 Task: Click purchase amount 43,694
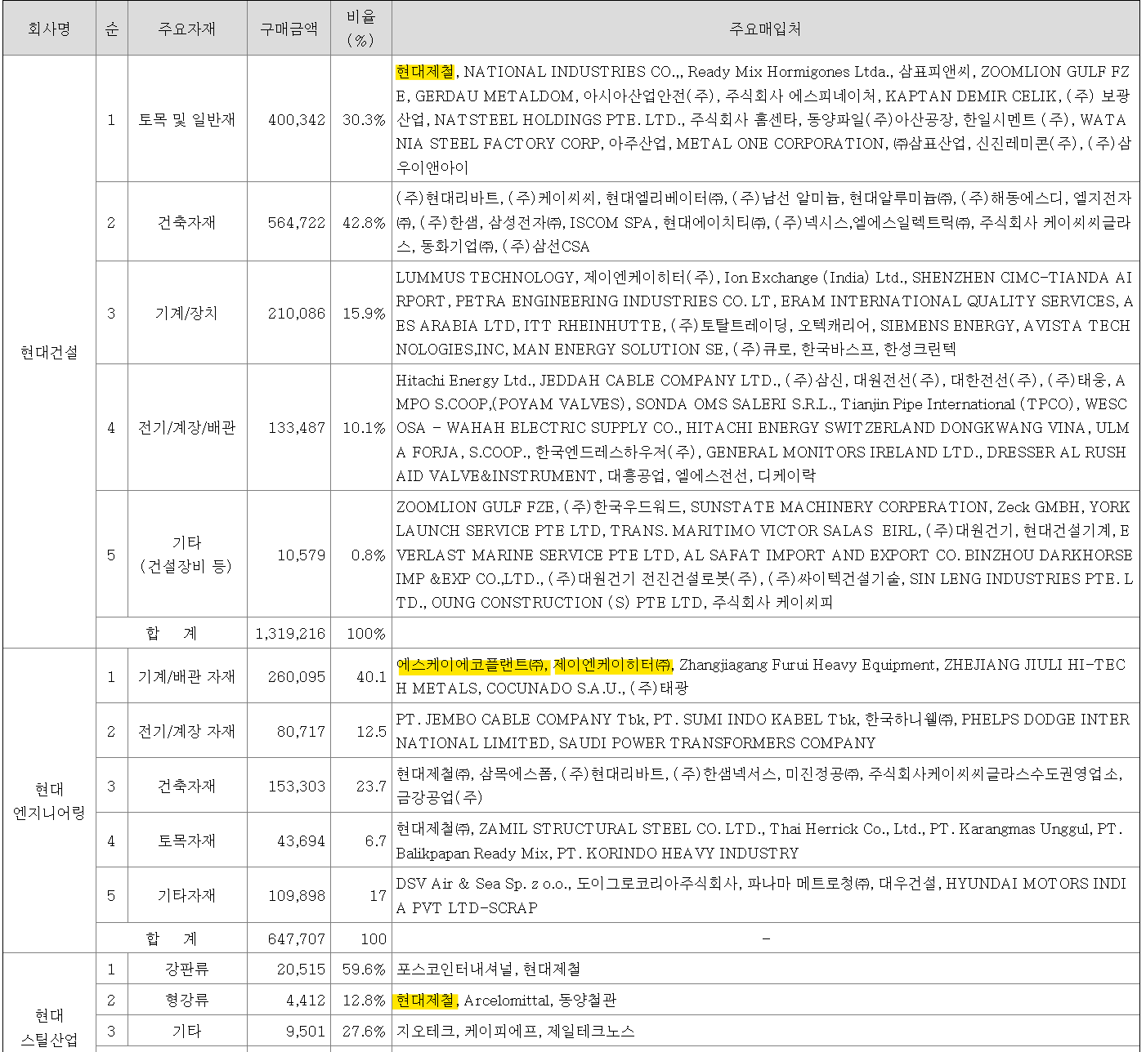tap(301, 840)
